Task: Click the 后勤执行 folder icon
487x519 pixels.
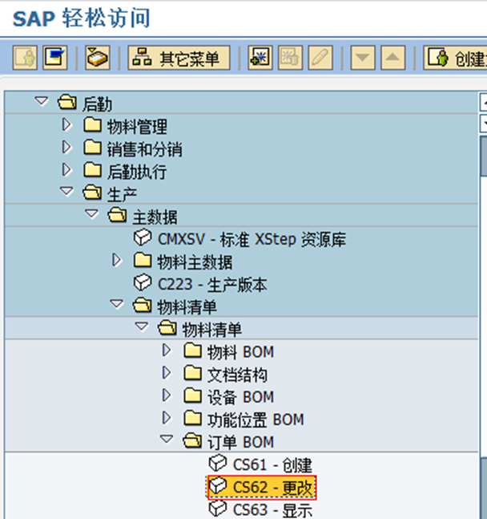Action: click(x=93, y=170)
